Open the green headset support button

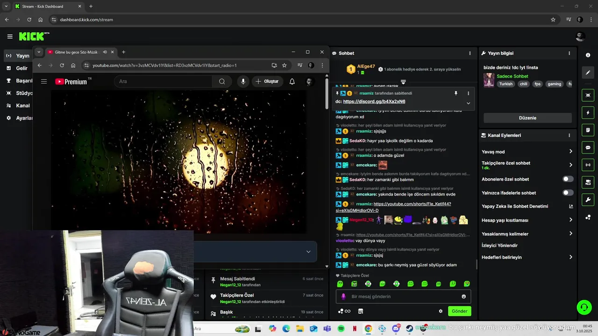pyautogui.click(x=584, y=307)
